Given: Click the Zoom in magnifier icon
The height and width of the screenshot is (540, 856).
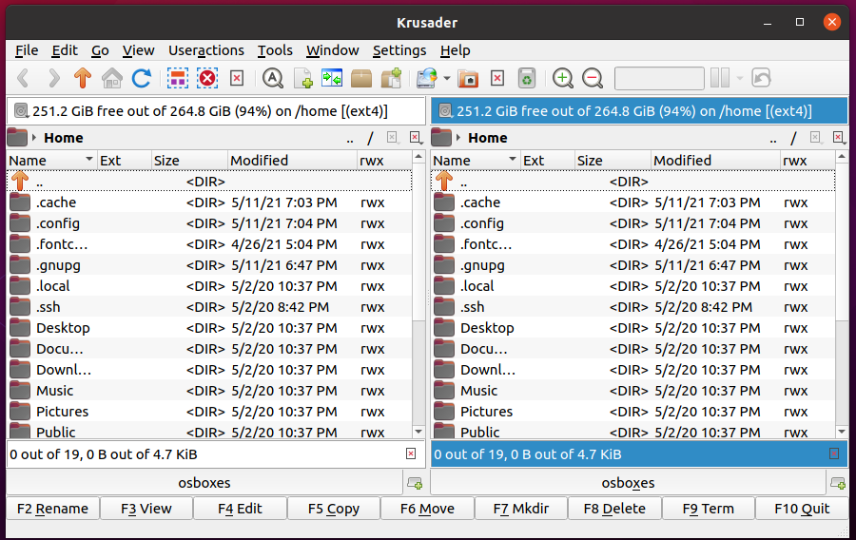Looking at the screenshot, I should click(x=563, y=79).
